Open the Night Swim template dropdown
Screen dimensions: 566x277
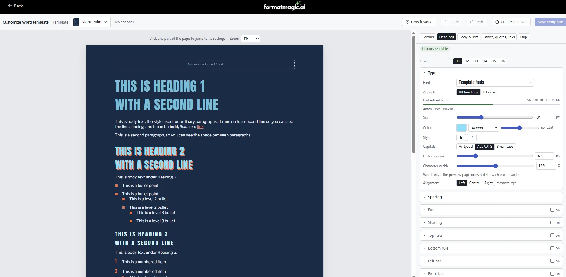click(90, 22)
